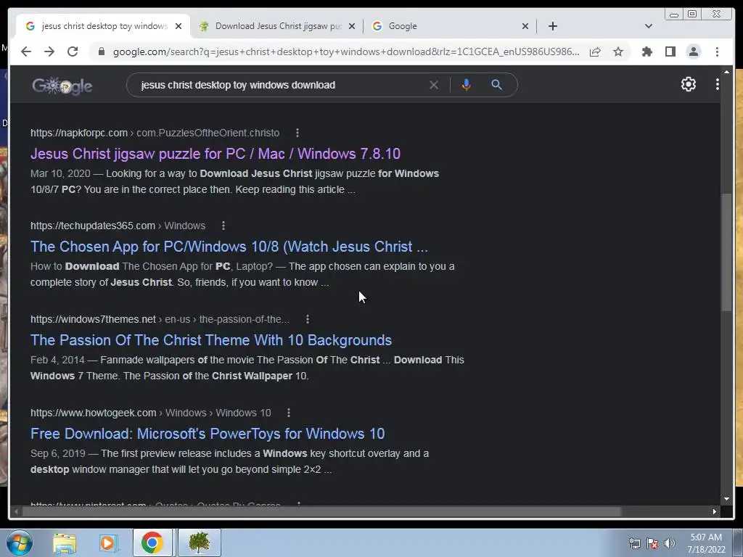Image resolution: width=743 pixels, height=557 pixels.
Task: Switch to the jesus christ desktop toy tab
Action: (x=102, y=26)
